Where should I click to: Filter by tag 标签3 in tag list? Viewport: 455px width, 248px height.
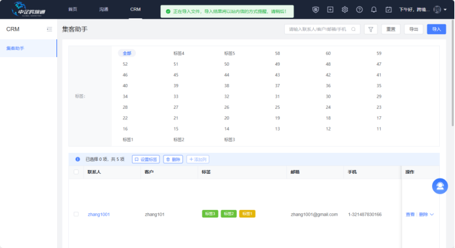click(230, 140)
